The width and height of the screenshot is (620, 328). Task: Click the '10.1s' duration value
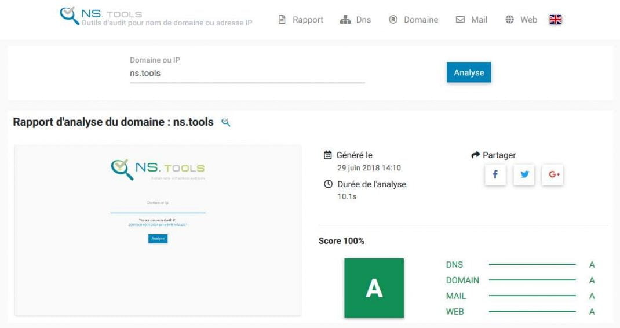point(347,196)
